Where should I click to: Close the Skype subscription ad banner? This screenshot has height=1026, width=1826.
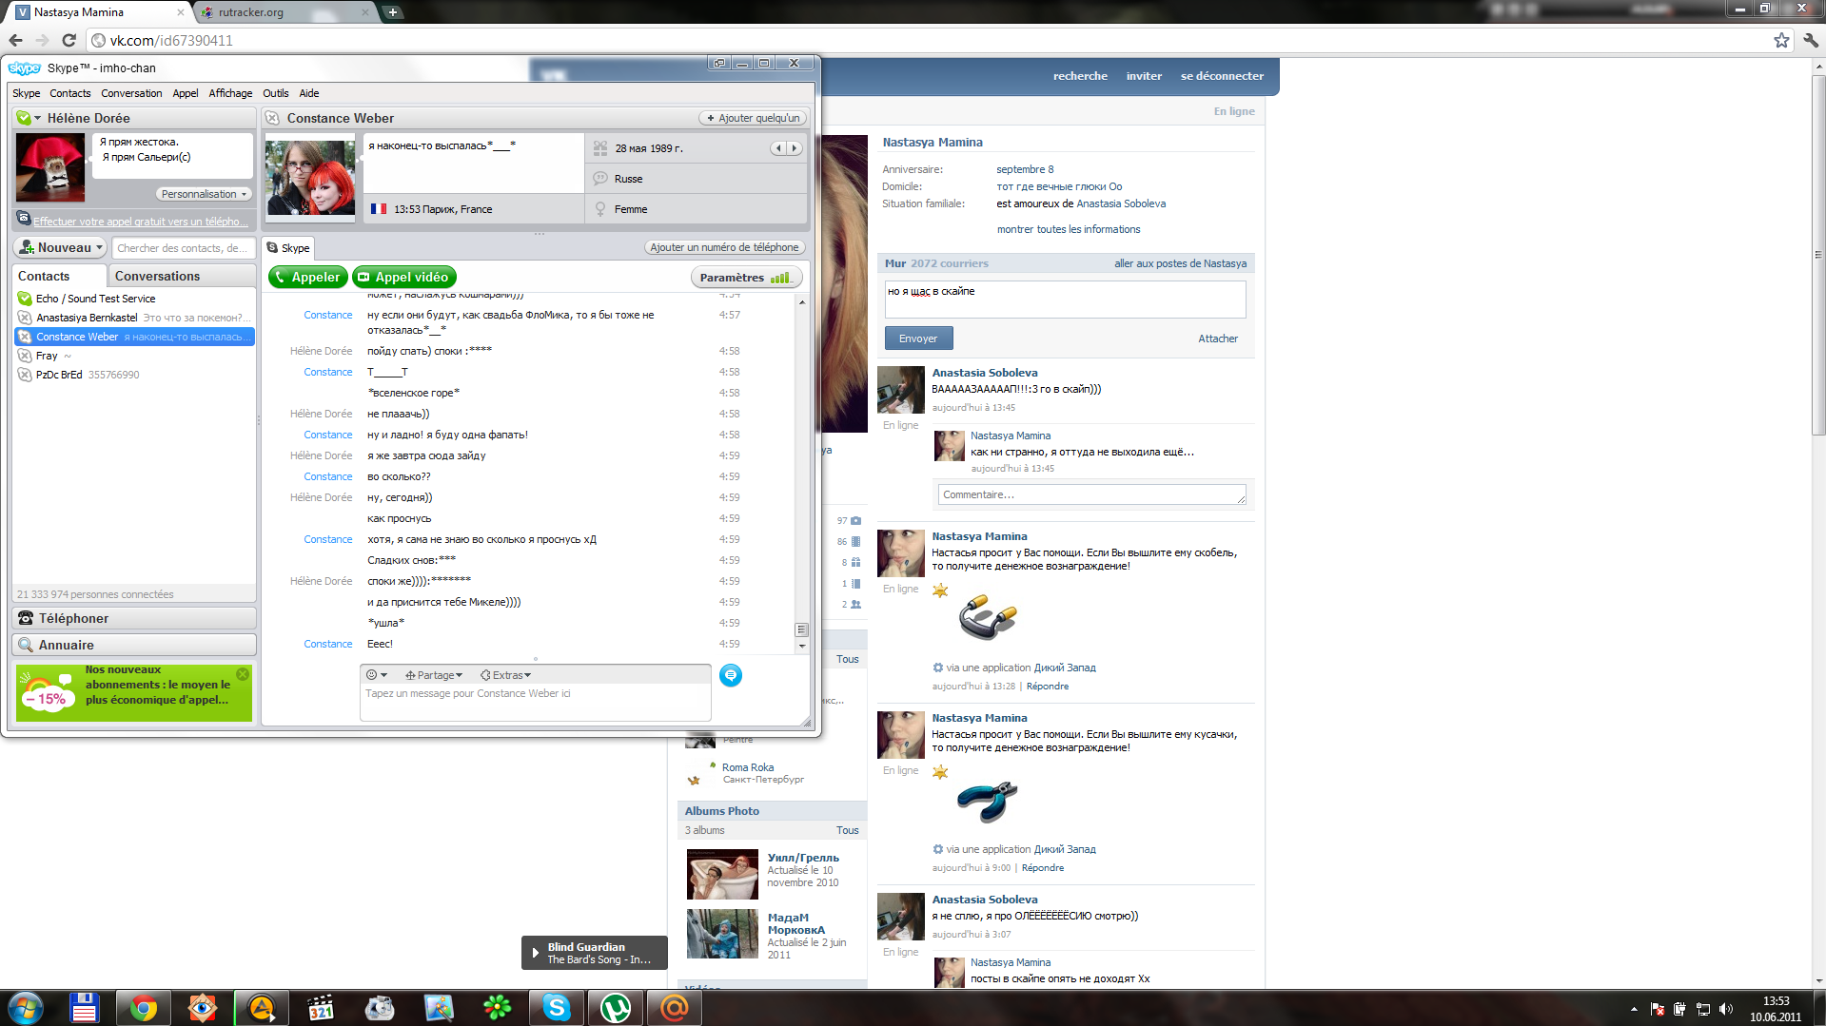click(x=243, y=674)
